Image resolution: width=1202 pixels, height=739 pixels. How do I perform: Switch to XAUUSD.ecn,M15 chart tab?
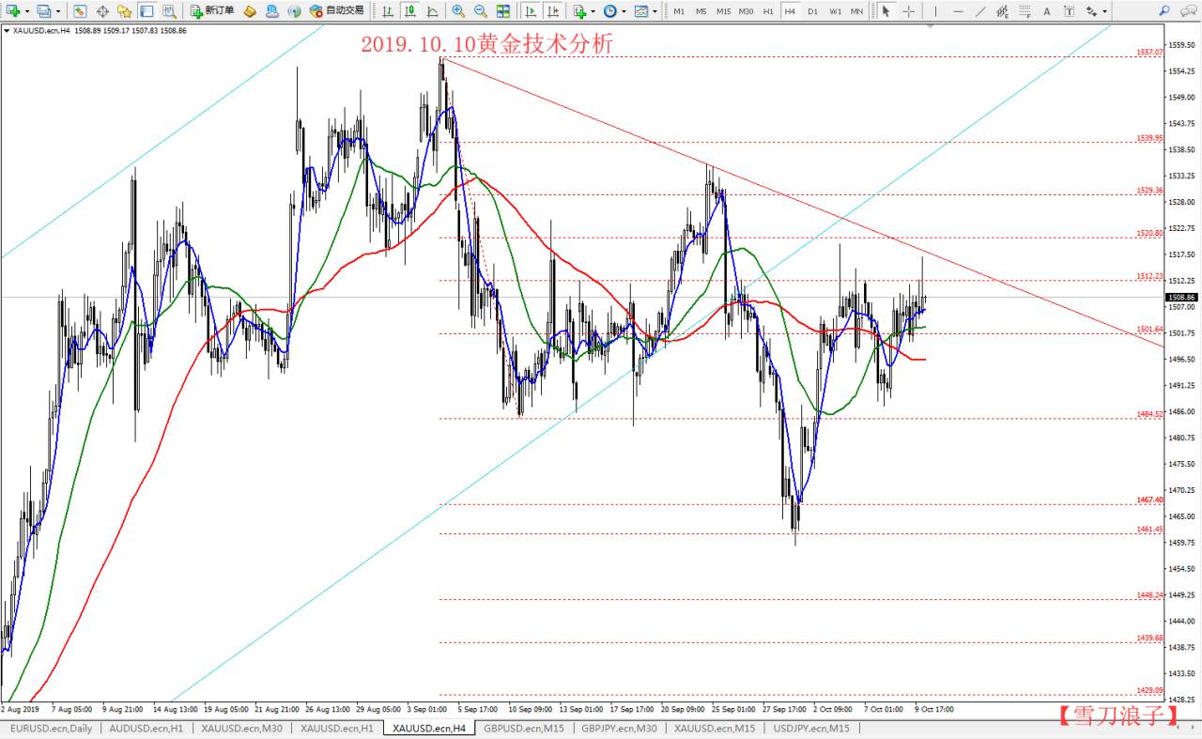click(715, 728)
